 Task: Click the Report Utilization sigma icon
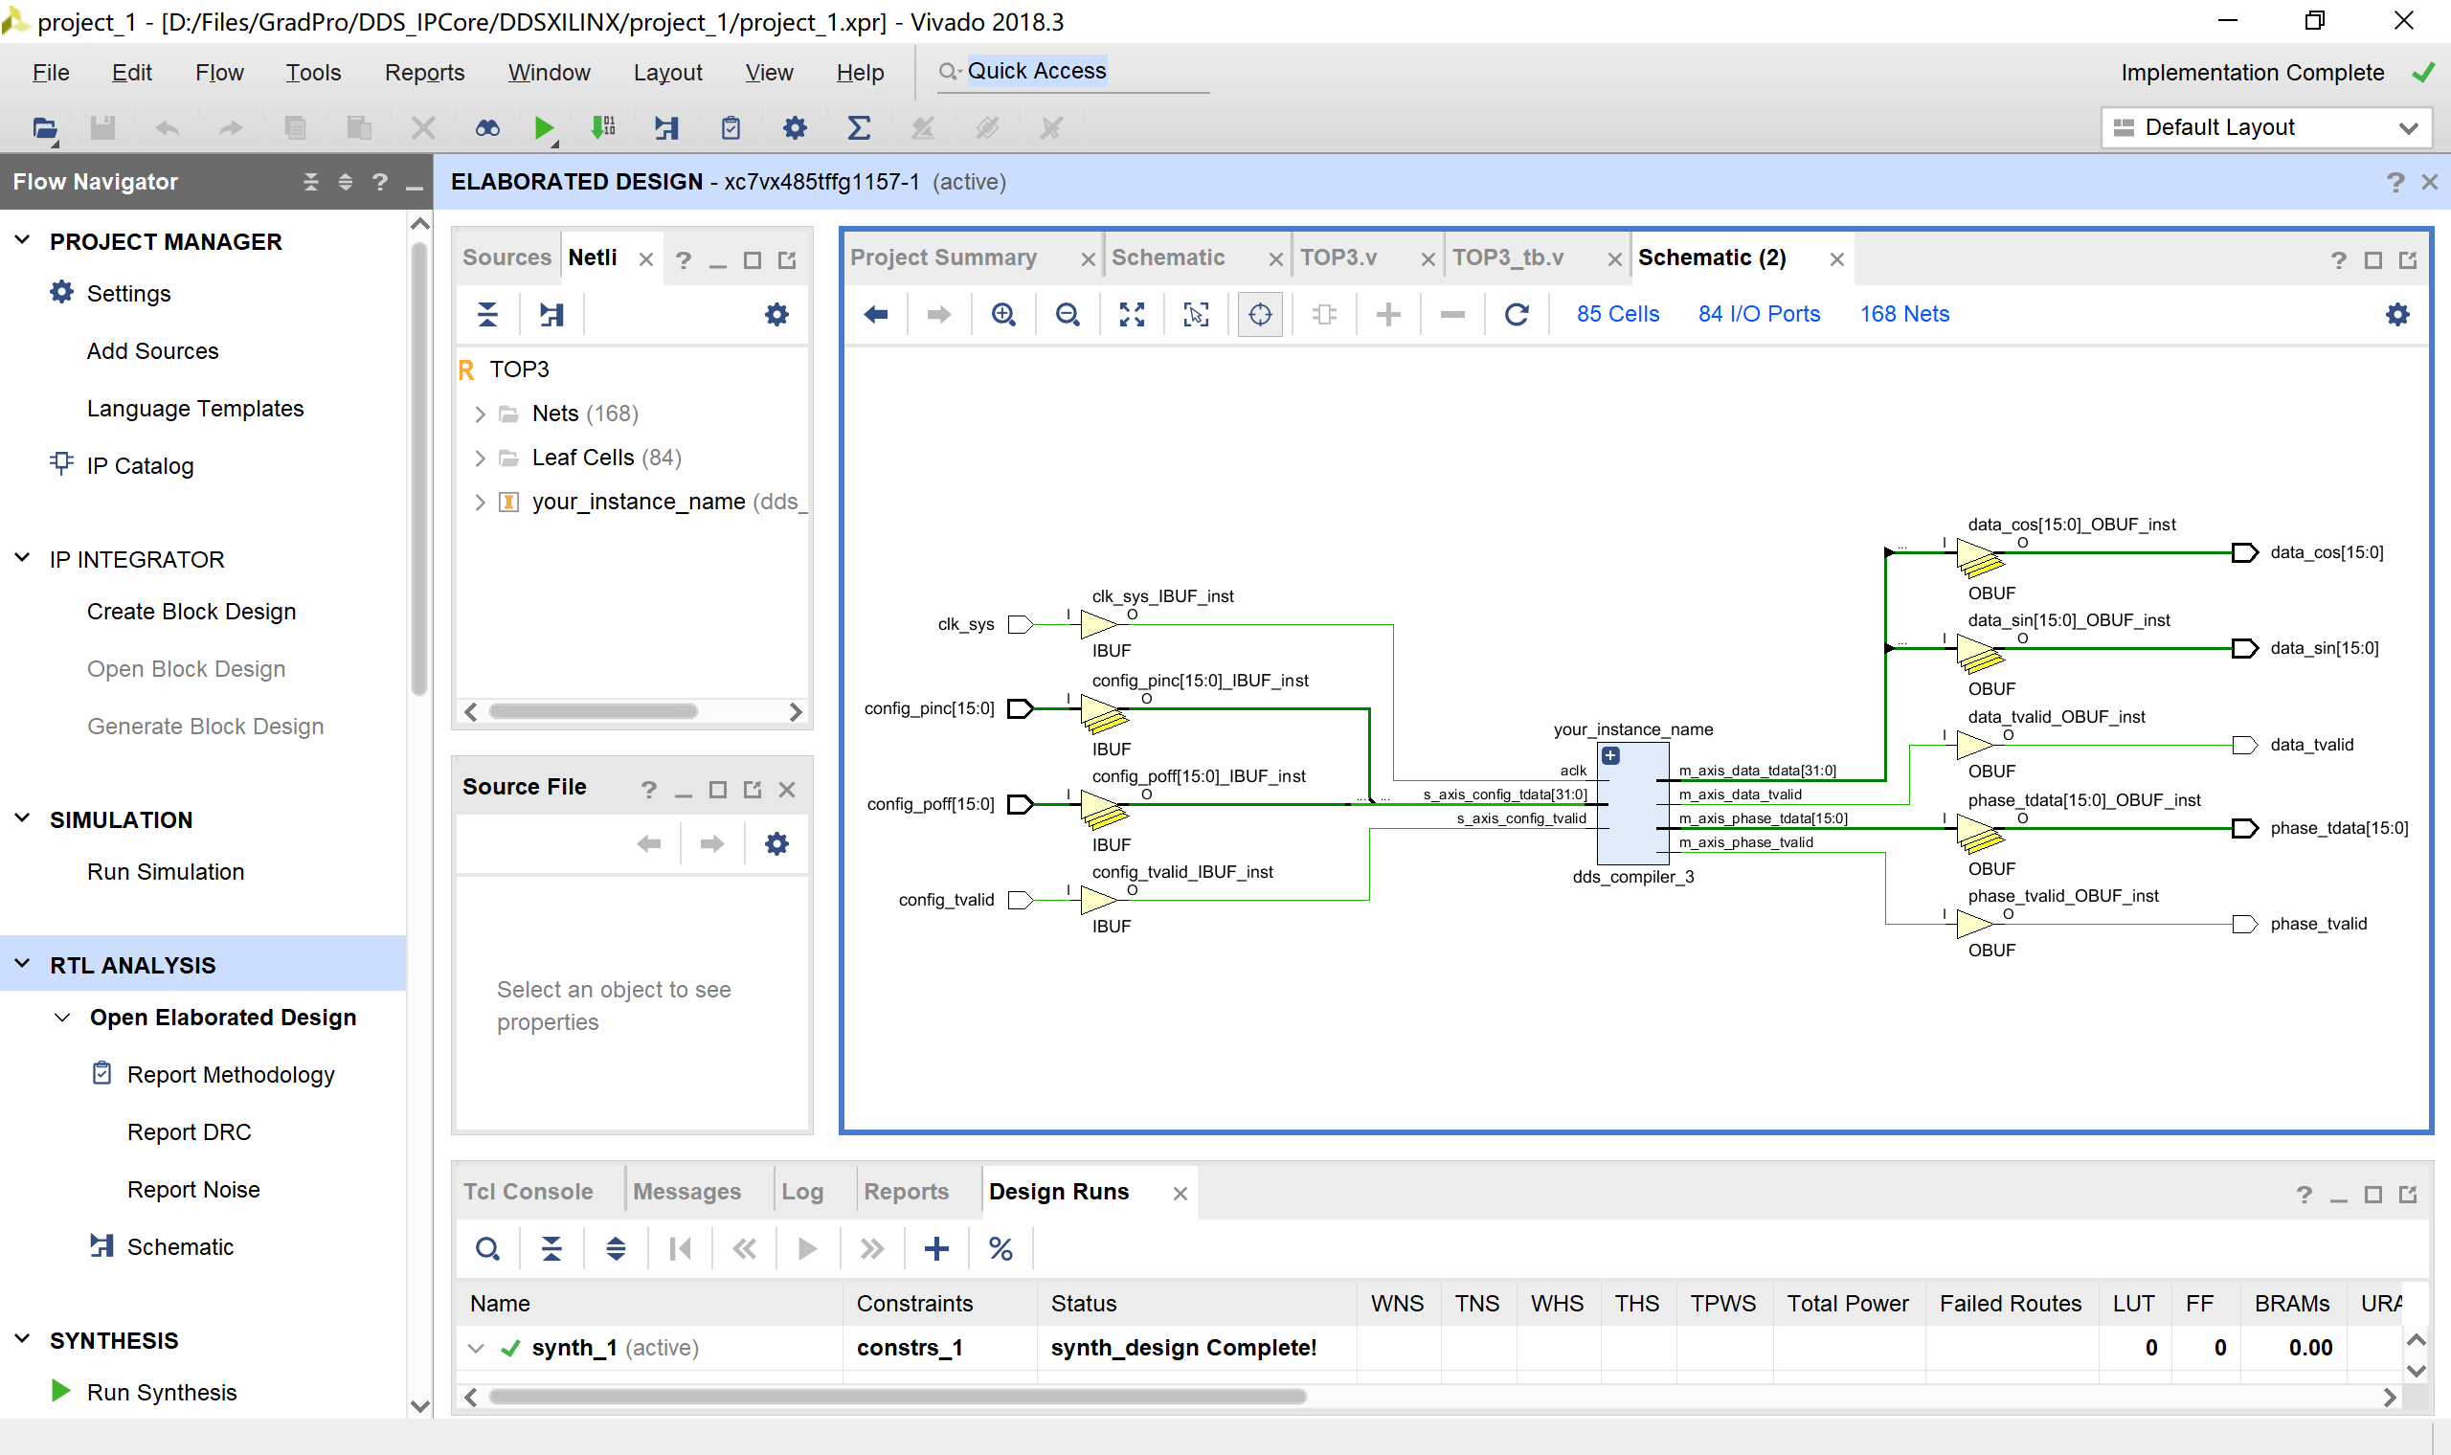858,127
